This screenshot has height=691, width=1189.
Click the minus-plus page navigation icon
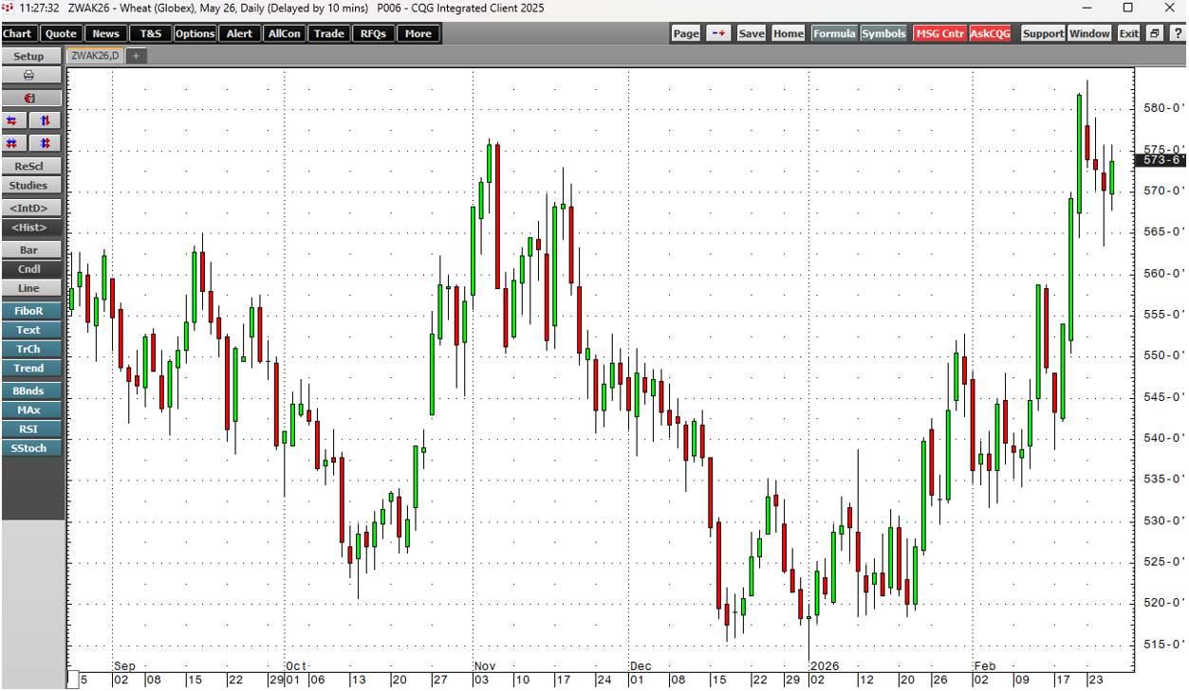pos(718,33)
